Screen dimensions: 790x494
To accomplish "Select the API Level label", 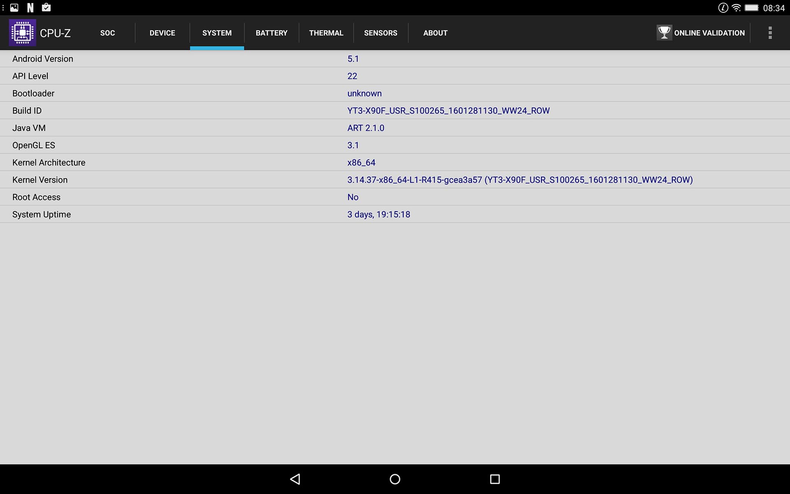I will click(30, 76).
